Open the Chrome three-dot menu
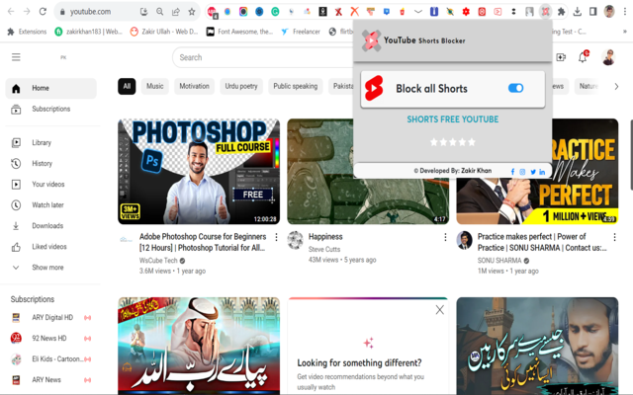Viewport: 633px width, 395px height. pyautogui.click(x=625, y=12)
